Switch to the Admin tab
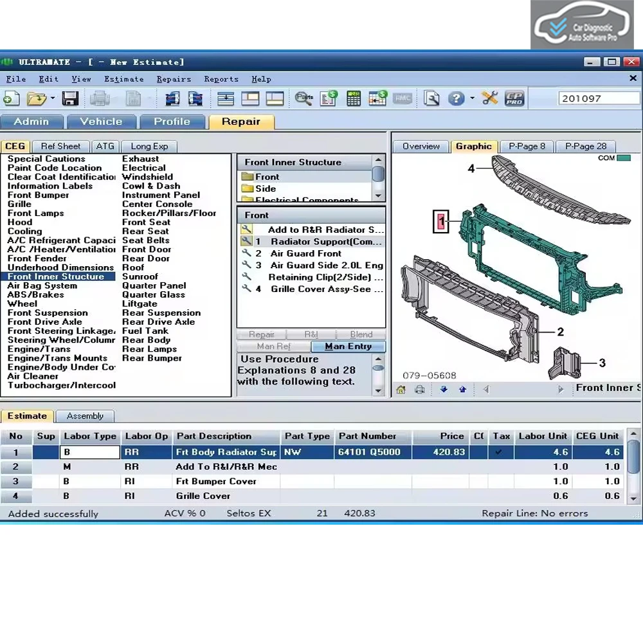 point(32,122)
